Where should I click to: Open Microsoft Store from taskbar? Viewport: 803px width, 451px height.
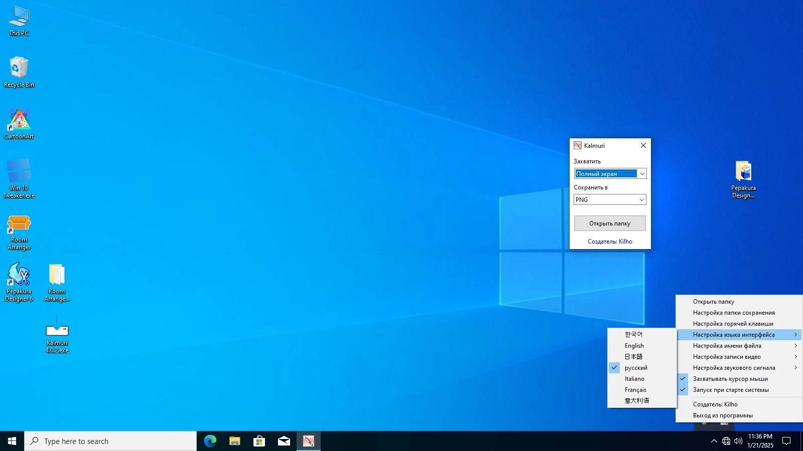259,441
